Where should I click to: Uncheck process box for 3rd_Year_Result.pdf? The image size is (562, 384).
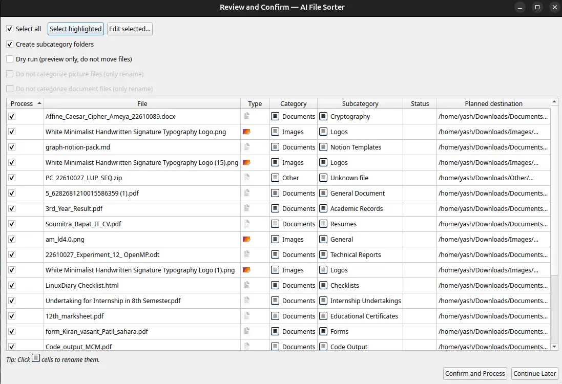click(x=12, y=208)
